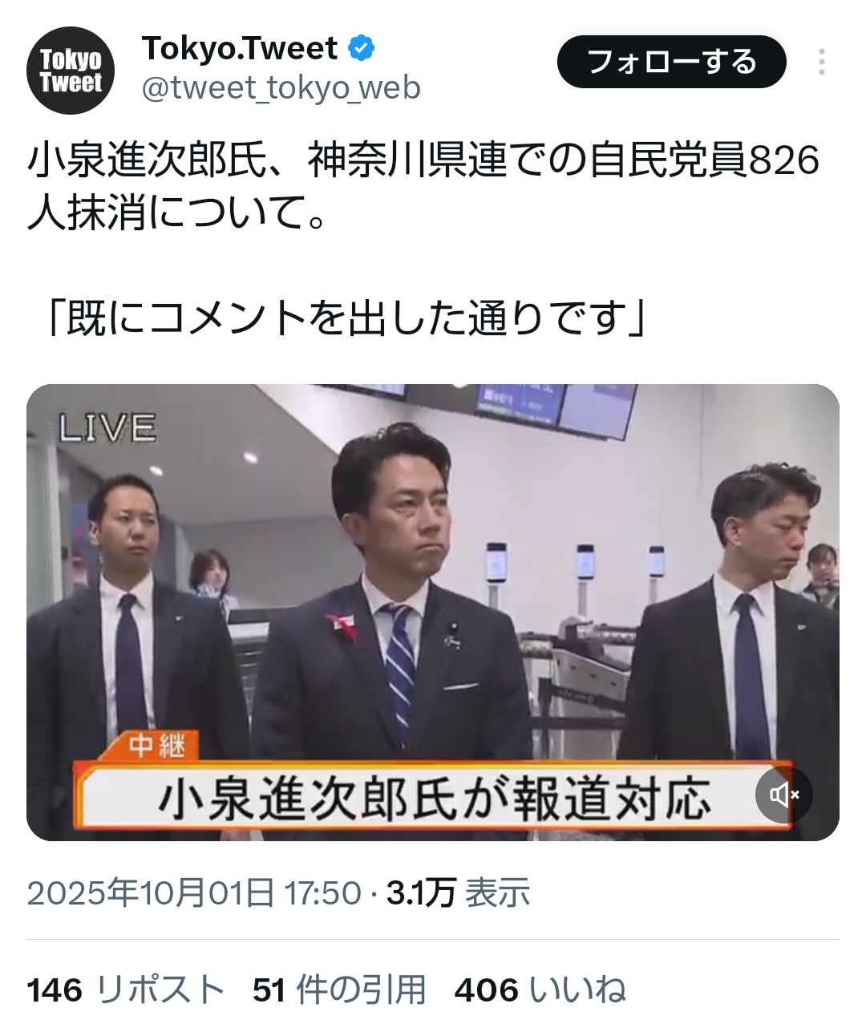Viewport: 866px width, 1024px height.
Task: Visit the @tweet_tokyo_web handle
Action: coord(281,87)
